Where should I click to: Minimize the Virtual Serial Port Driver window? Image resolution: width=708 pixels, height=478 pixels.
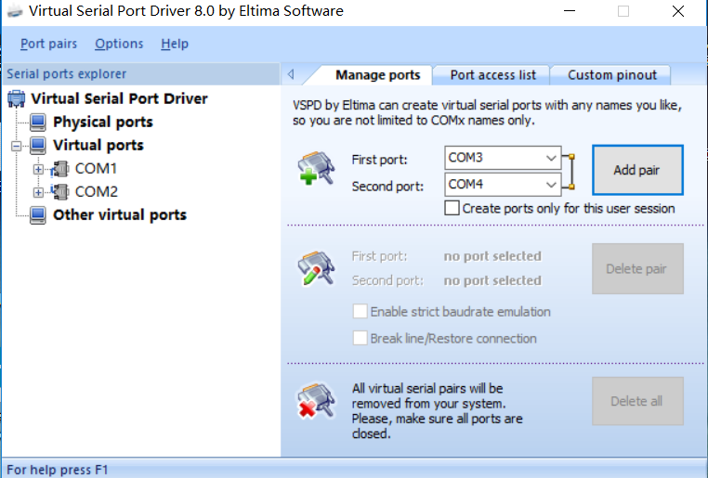[570, 11]
